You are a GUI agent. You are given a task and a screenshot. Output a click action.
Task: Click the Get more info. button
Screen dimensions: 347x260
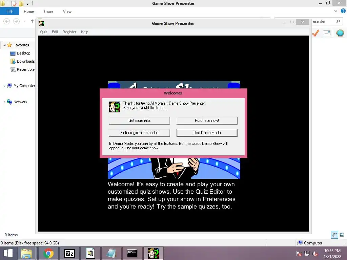click(139, 121)
